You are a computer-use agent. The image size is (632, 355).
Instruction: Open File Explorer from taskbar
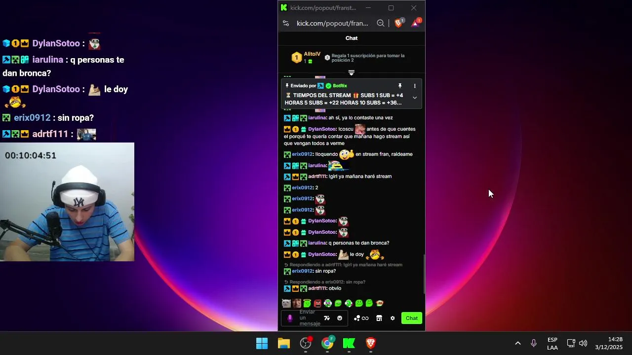[284, 343]
